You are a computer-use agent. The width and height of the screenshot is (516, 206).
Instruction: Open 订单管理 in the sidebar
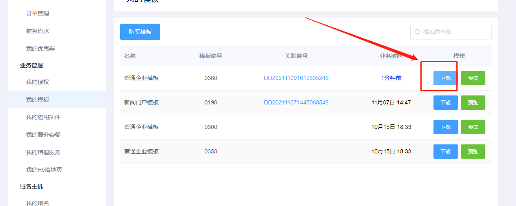click(x=38, y=13)
